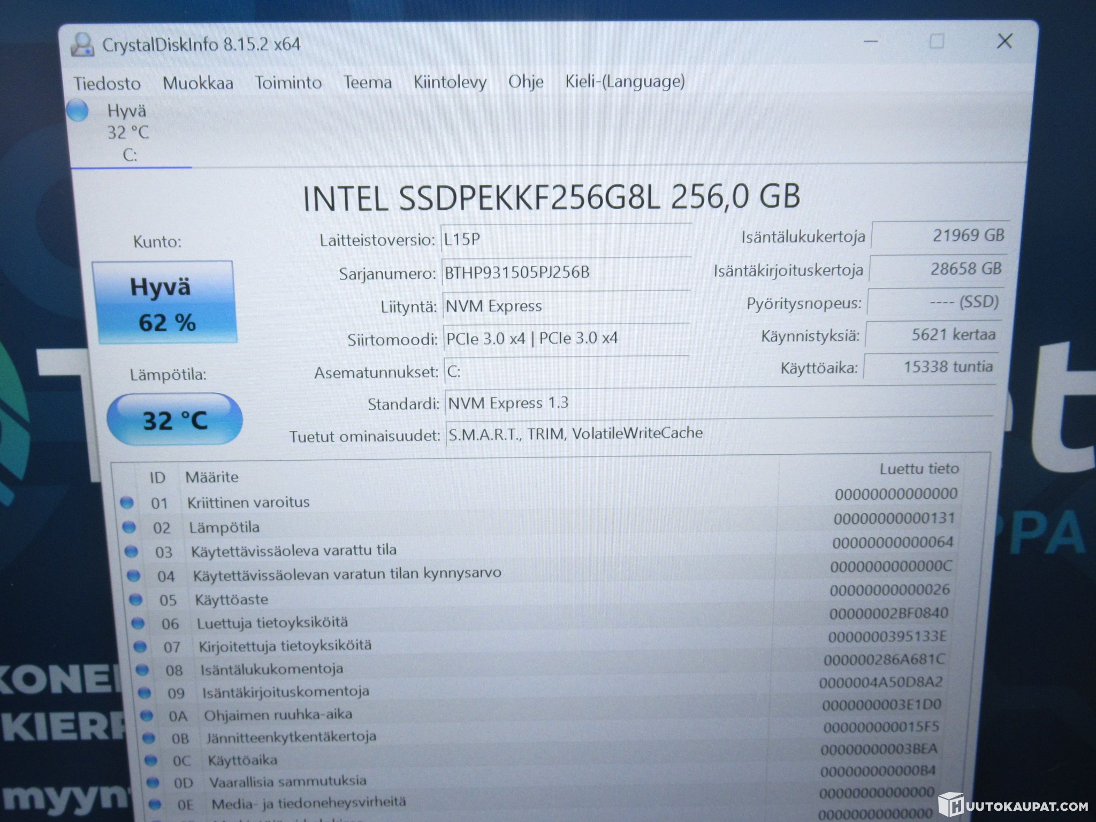Click status dot of row 04 kynnysarvo
Image resolution: width=1096 pixels, height=822 pixels.
point(133,575)
